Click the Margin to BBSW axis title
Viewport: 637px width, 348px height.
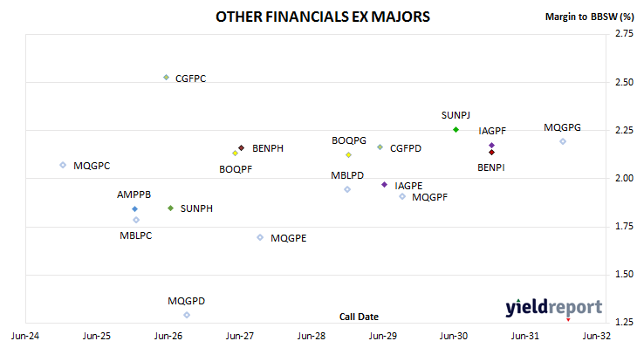pos(589,17)
